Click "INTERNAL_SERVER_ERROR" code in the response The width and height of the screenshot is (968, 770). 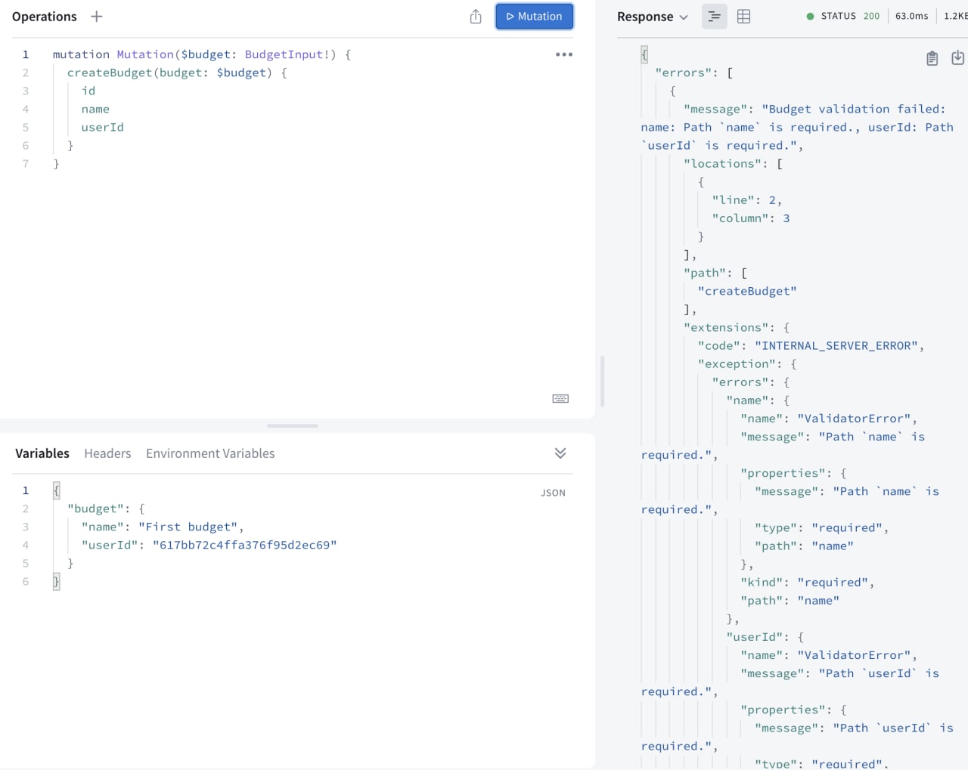836,345
